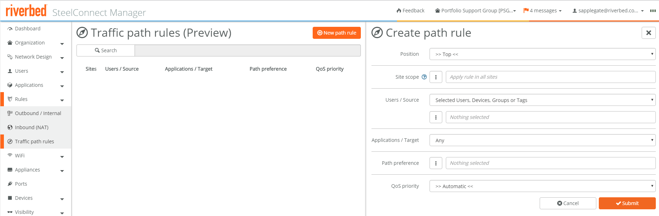This screenshot has width=659, height=216.
Task: Open the apps grid icon in header
Action: click(x=653, y=11)
